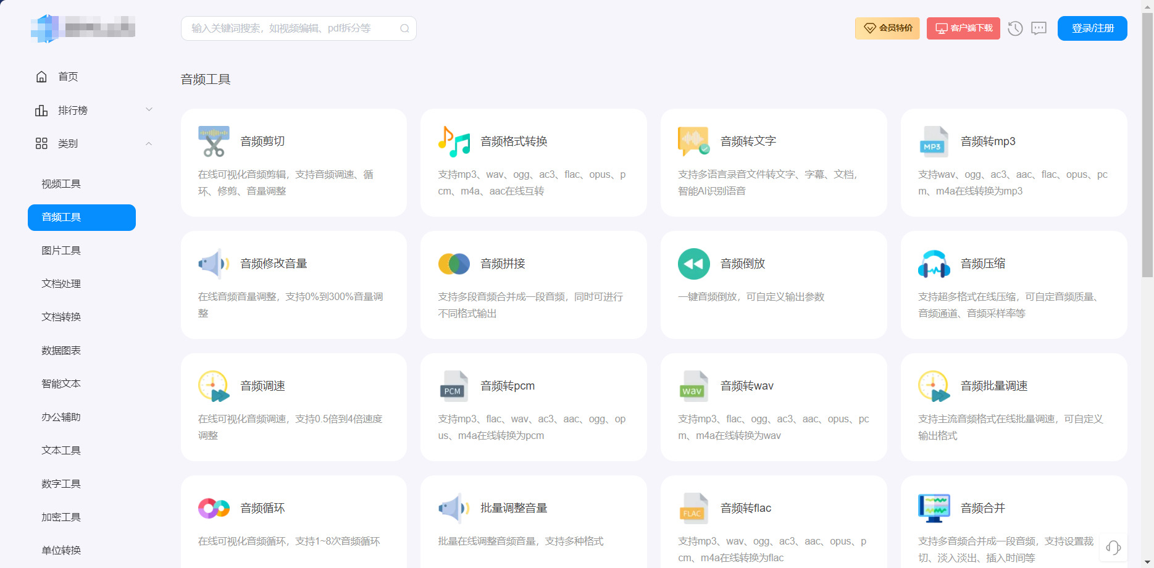The height and width of the screenshot is (568, 1154).
Task: Go to 首页 in sidebar
Action: click(x=68, y=77)
